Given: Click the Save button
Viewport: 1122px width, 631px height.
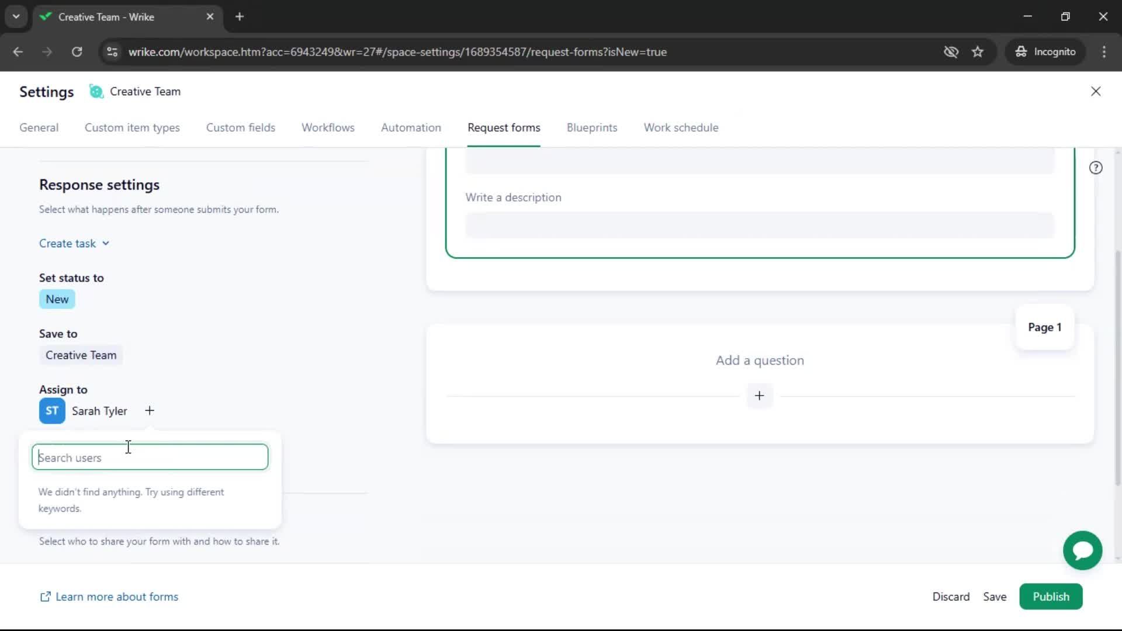Looking at the screenshot, I should 995,597.
